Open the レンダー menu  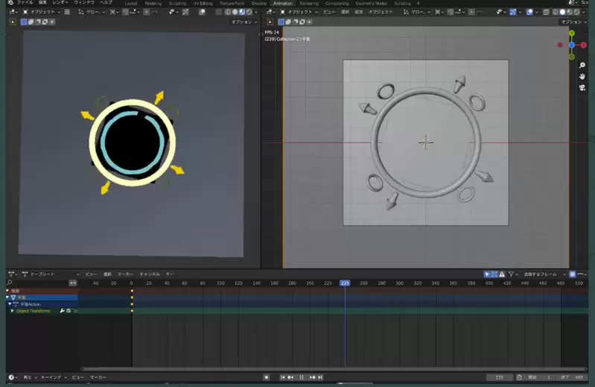click(60, 3)
